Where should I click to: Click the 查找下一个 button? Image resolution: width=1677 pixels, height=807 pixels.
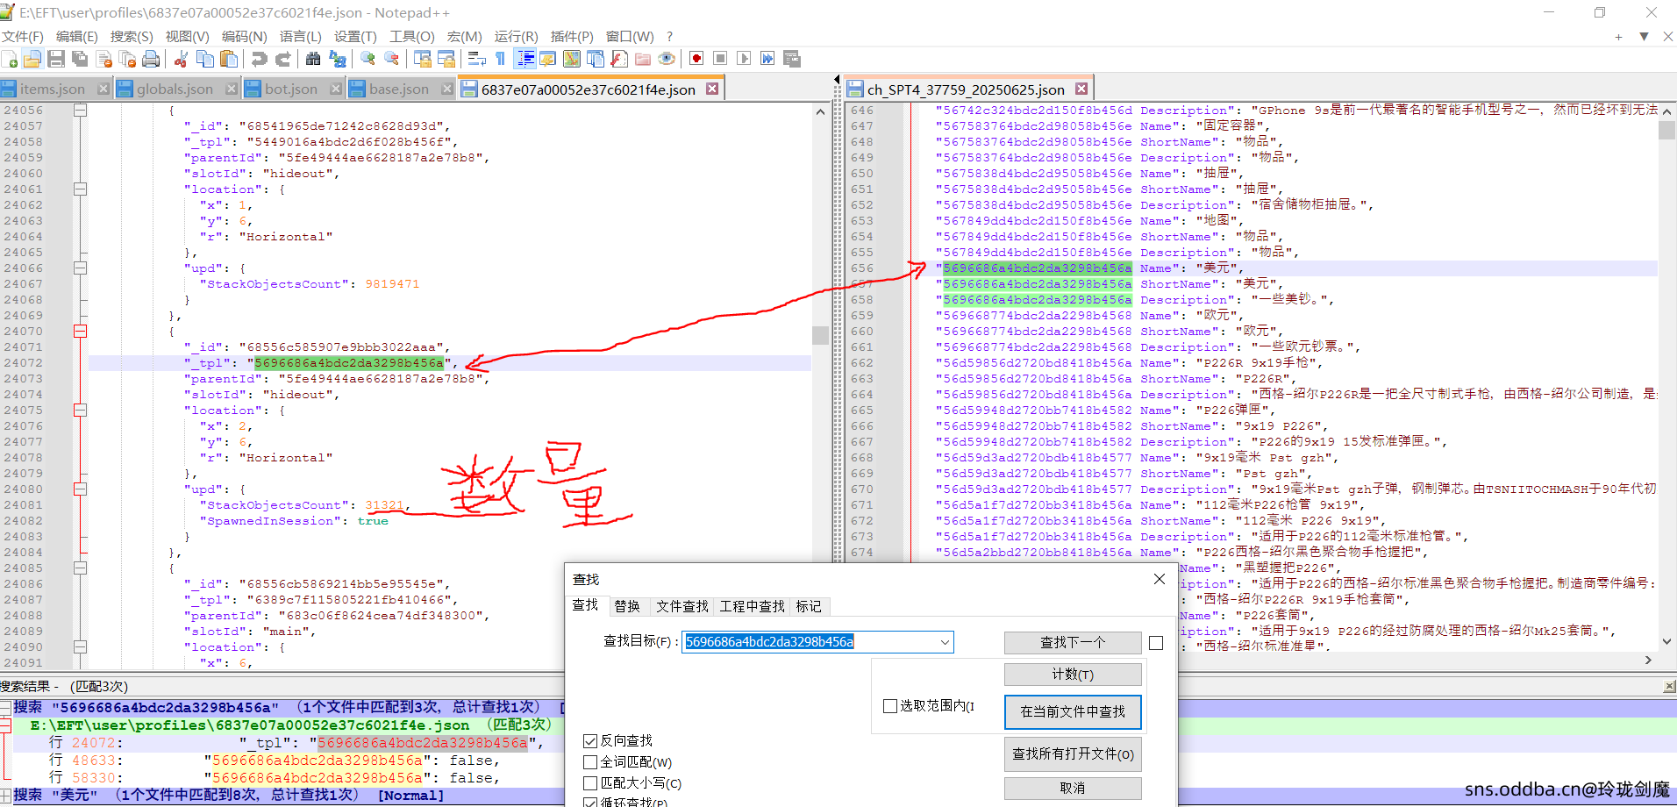[x=1073, y=643]
